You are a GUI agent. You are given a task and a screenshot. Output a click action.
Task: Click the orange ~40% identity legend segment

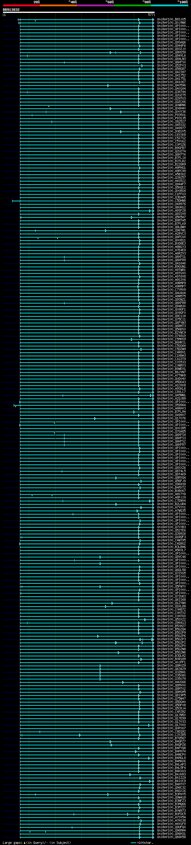click(58, 5)
